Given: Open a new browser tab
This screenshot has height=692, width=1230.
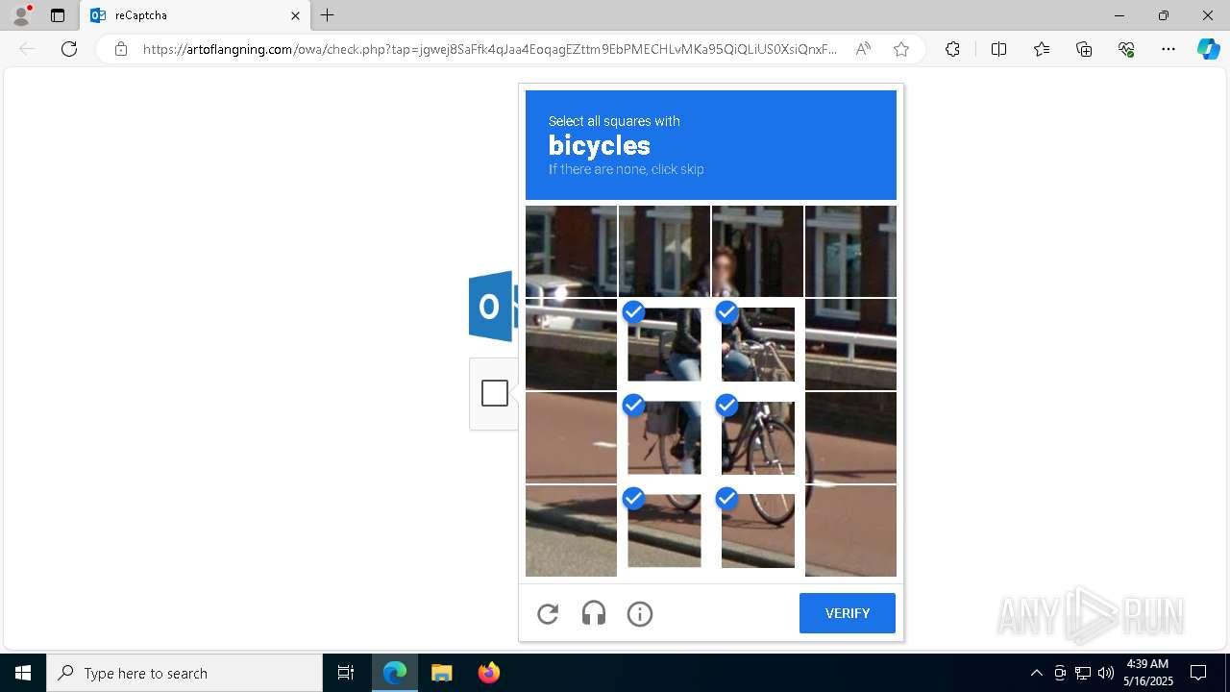Looking at the screenshot, I should point(328,15).
